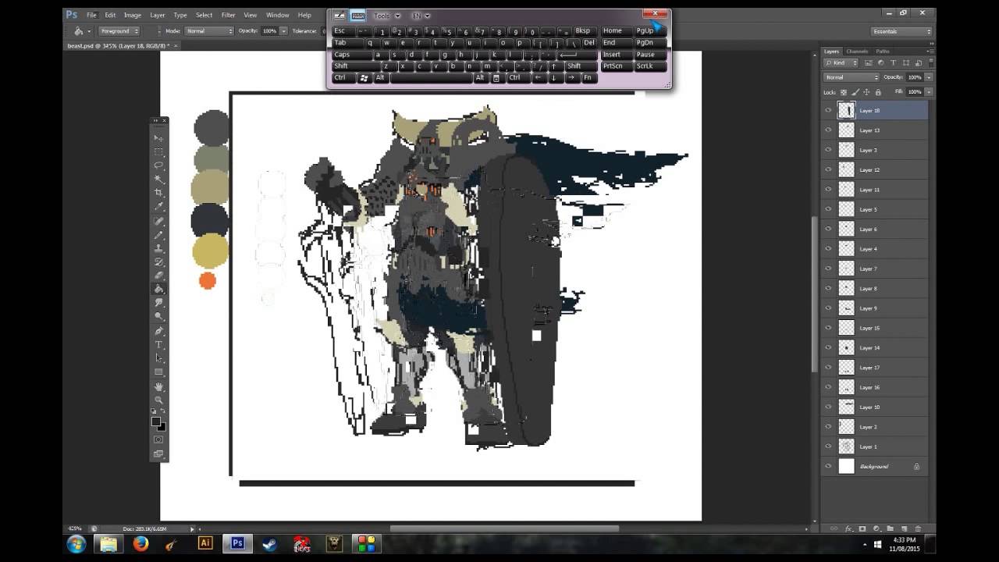Hide Layer 5 using eye icon
Viewport: 999px width, 562px height.
click(x=828, y=209)
